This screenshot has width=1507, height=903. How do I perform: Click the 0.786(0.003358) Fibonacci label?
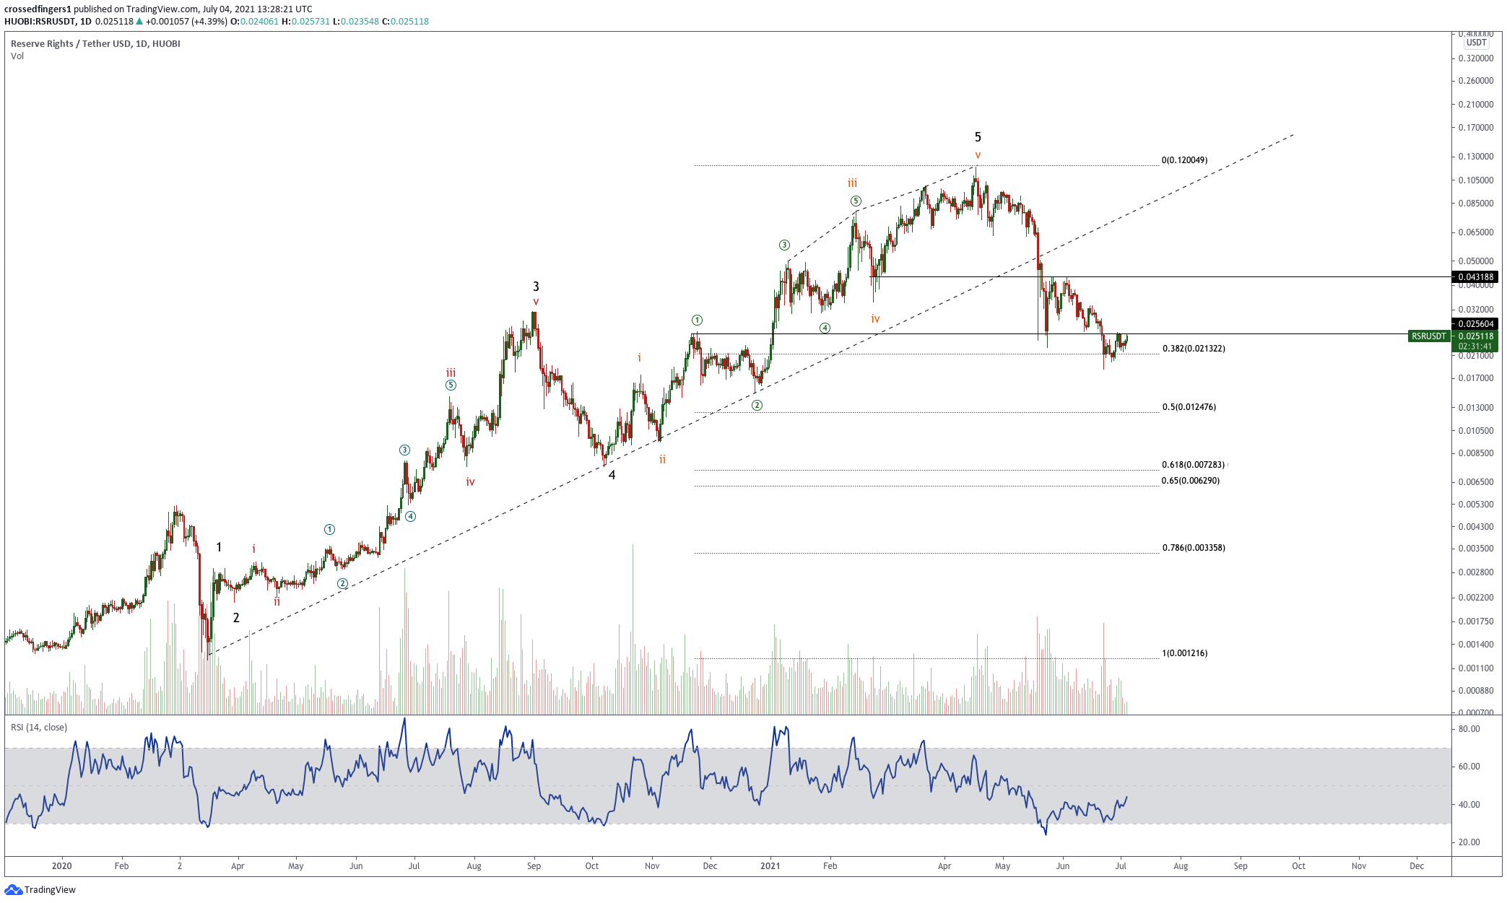coord(1194,548)
